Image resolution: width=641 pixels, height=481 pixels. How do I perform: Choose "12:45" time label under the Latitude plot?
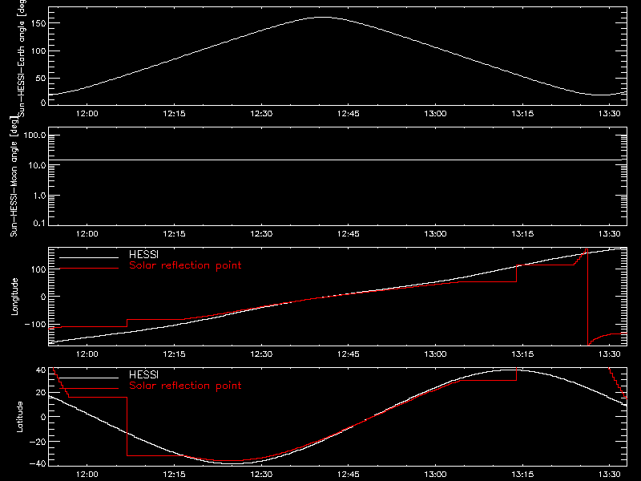[349, 475]
